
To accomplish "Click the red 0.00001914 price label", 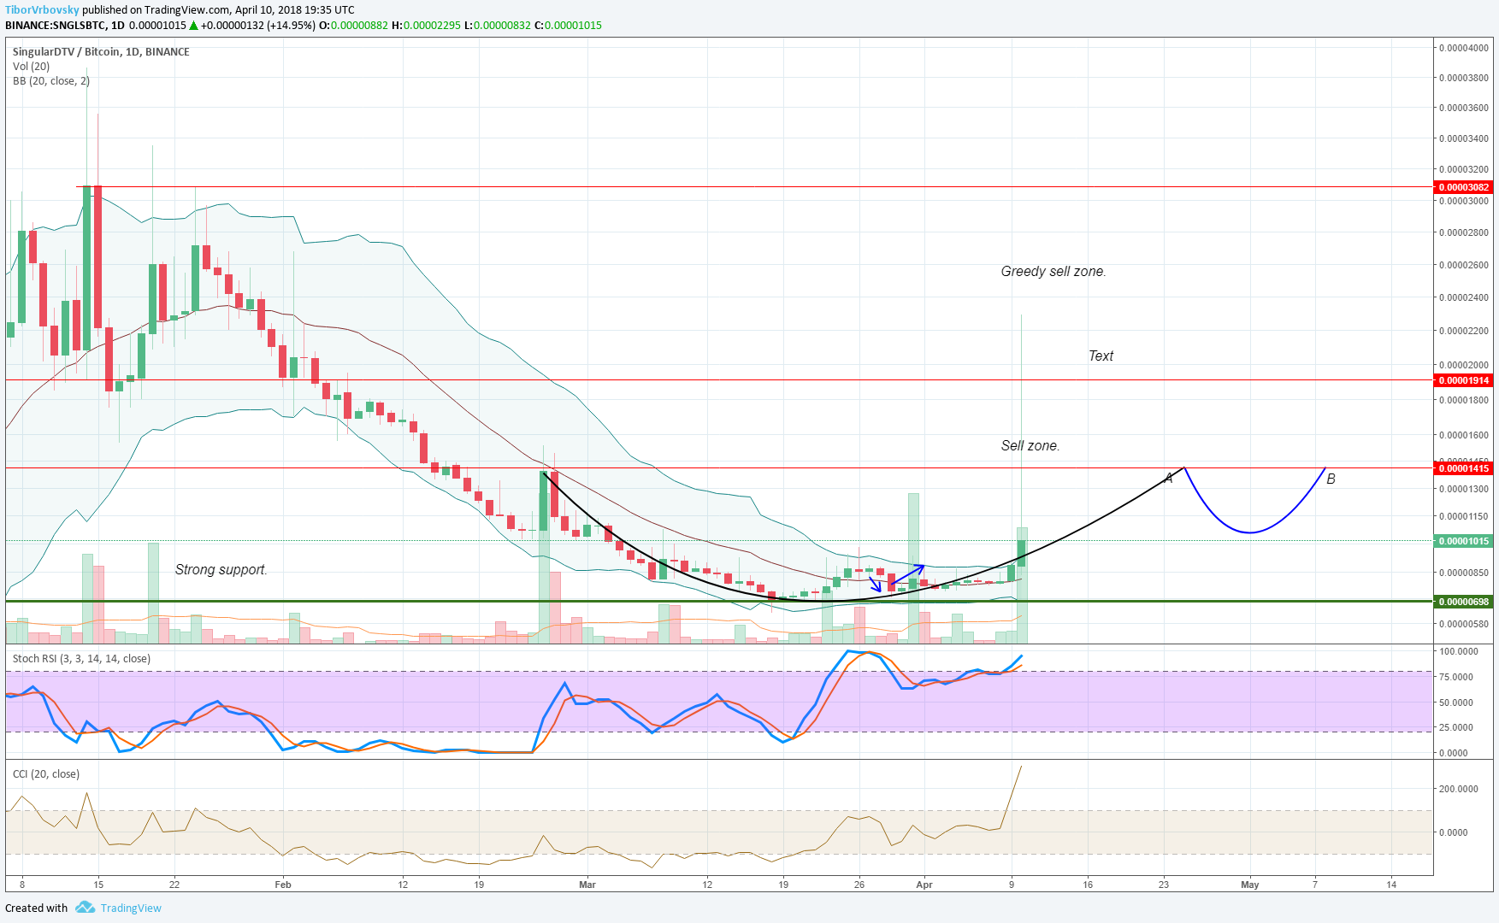I will coord(1463,380).
